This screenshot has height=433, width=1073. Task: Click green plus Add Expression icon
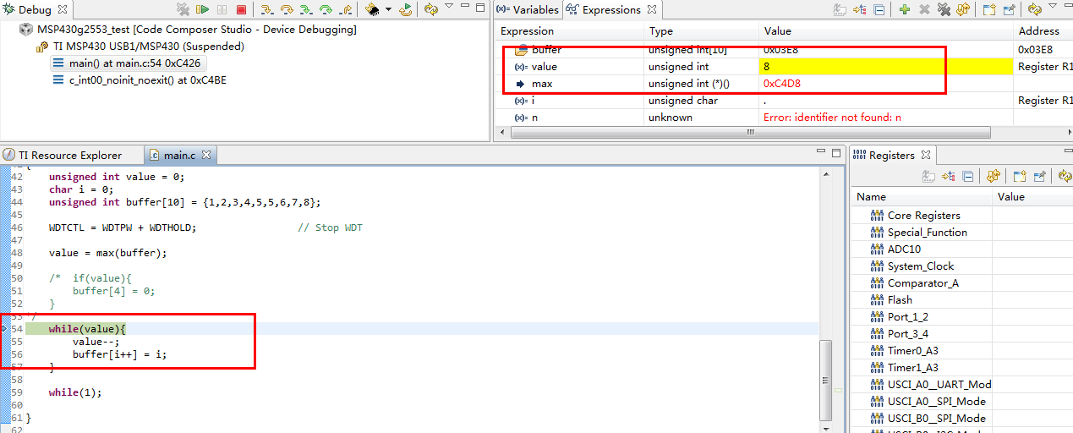905,9
